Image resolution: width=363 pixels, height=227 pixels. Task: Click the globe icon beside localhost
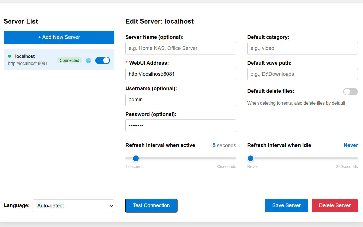coord(88,60)
